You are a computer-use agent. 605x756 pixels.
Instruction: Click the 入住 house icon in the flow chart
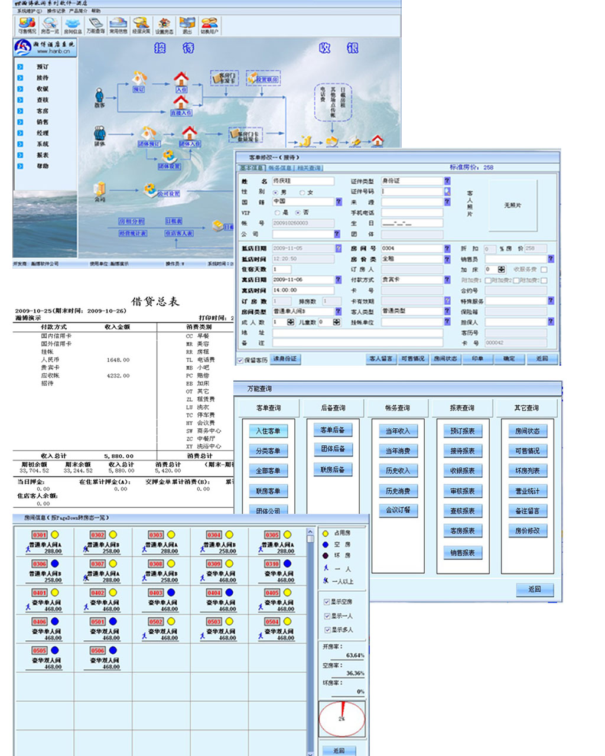[x=181, y=82]
